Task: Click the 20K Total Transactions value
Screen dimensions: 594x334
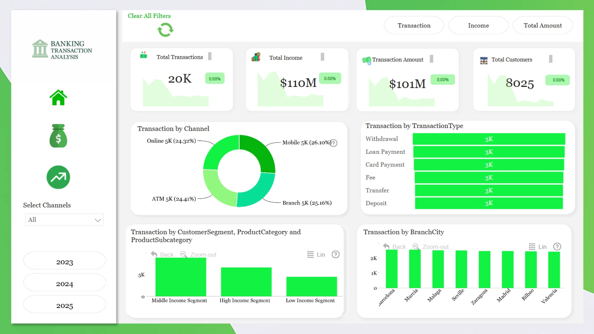Action: click(x=180, y=79)
